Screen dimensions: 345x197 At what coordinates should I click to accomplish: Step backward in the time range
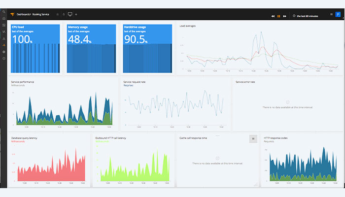[x=273, y=16]
